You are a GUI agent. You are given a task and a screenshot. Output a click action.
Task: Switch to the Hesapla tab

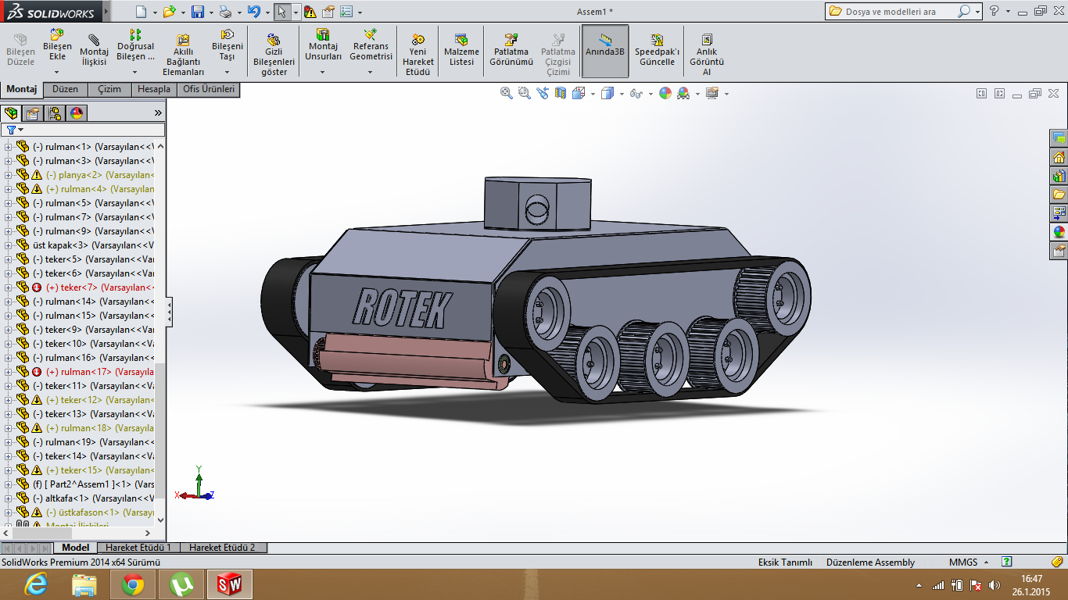tap(154, 89)
